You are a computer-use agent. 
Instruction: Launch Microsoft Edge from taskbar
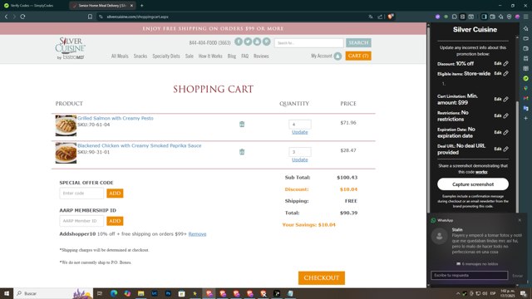coord(114,293)
